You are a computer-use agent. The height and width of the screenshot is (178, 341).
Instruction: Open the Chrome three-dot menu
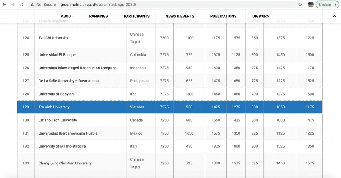click(335, 5)
